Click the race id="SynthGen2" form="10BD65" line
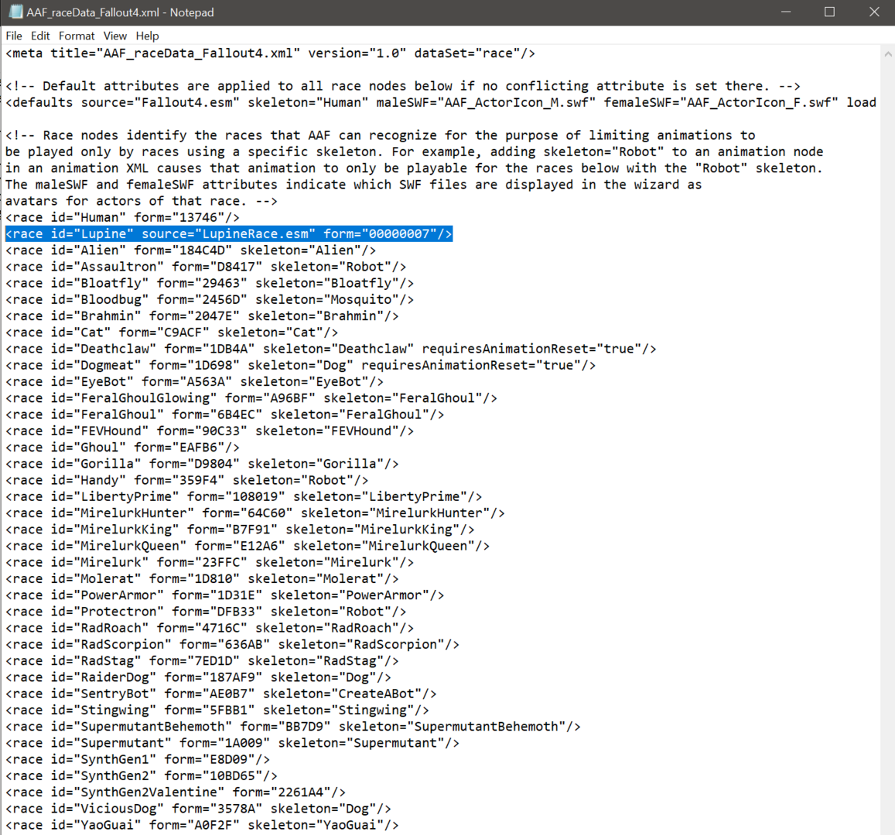 (142, 776)
